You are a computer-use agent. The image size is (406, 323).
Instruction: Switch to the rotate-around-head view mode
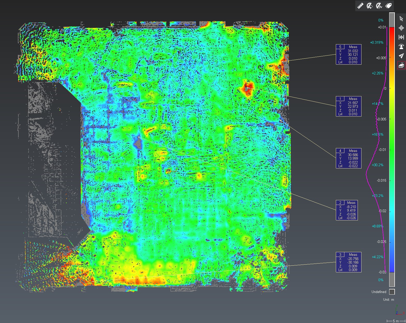(401, 47)
